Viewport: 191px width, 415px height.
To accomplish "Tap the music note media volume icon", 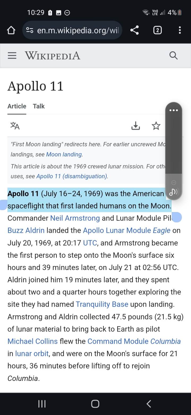I will tap(173, 192).
